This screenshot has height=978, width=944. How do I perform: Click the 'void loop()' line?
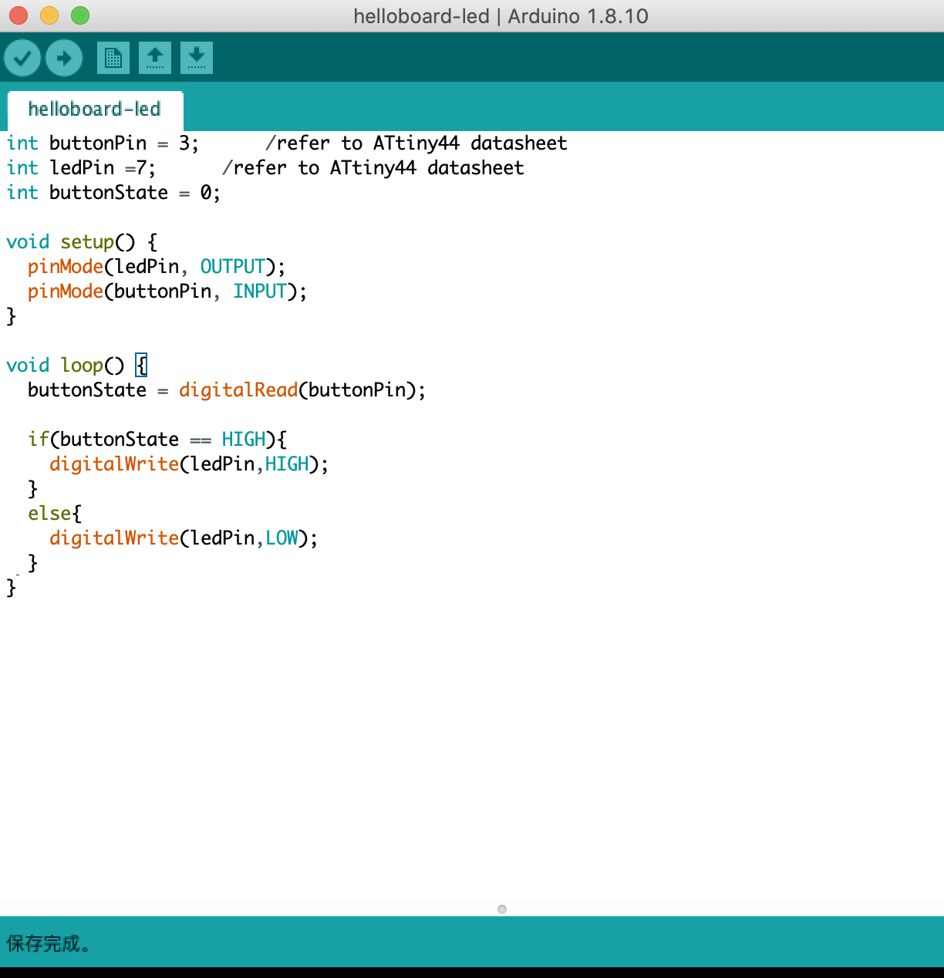point(76,366)
